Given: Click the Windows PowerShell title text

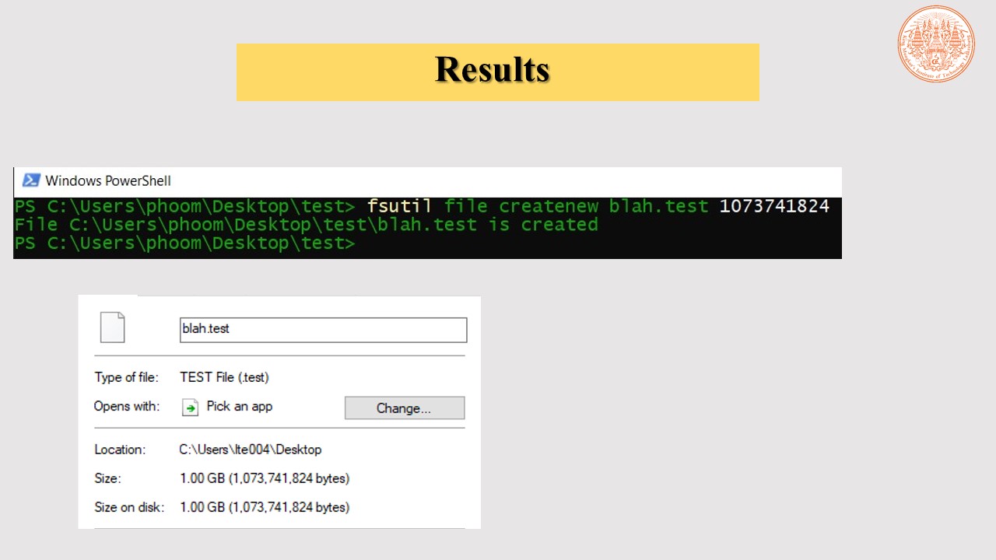Looking at the screenshot, I should [x=108, y=181].
